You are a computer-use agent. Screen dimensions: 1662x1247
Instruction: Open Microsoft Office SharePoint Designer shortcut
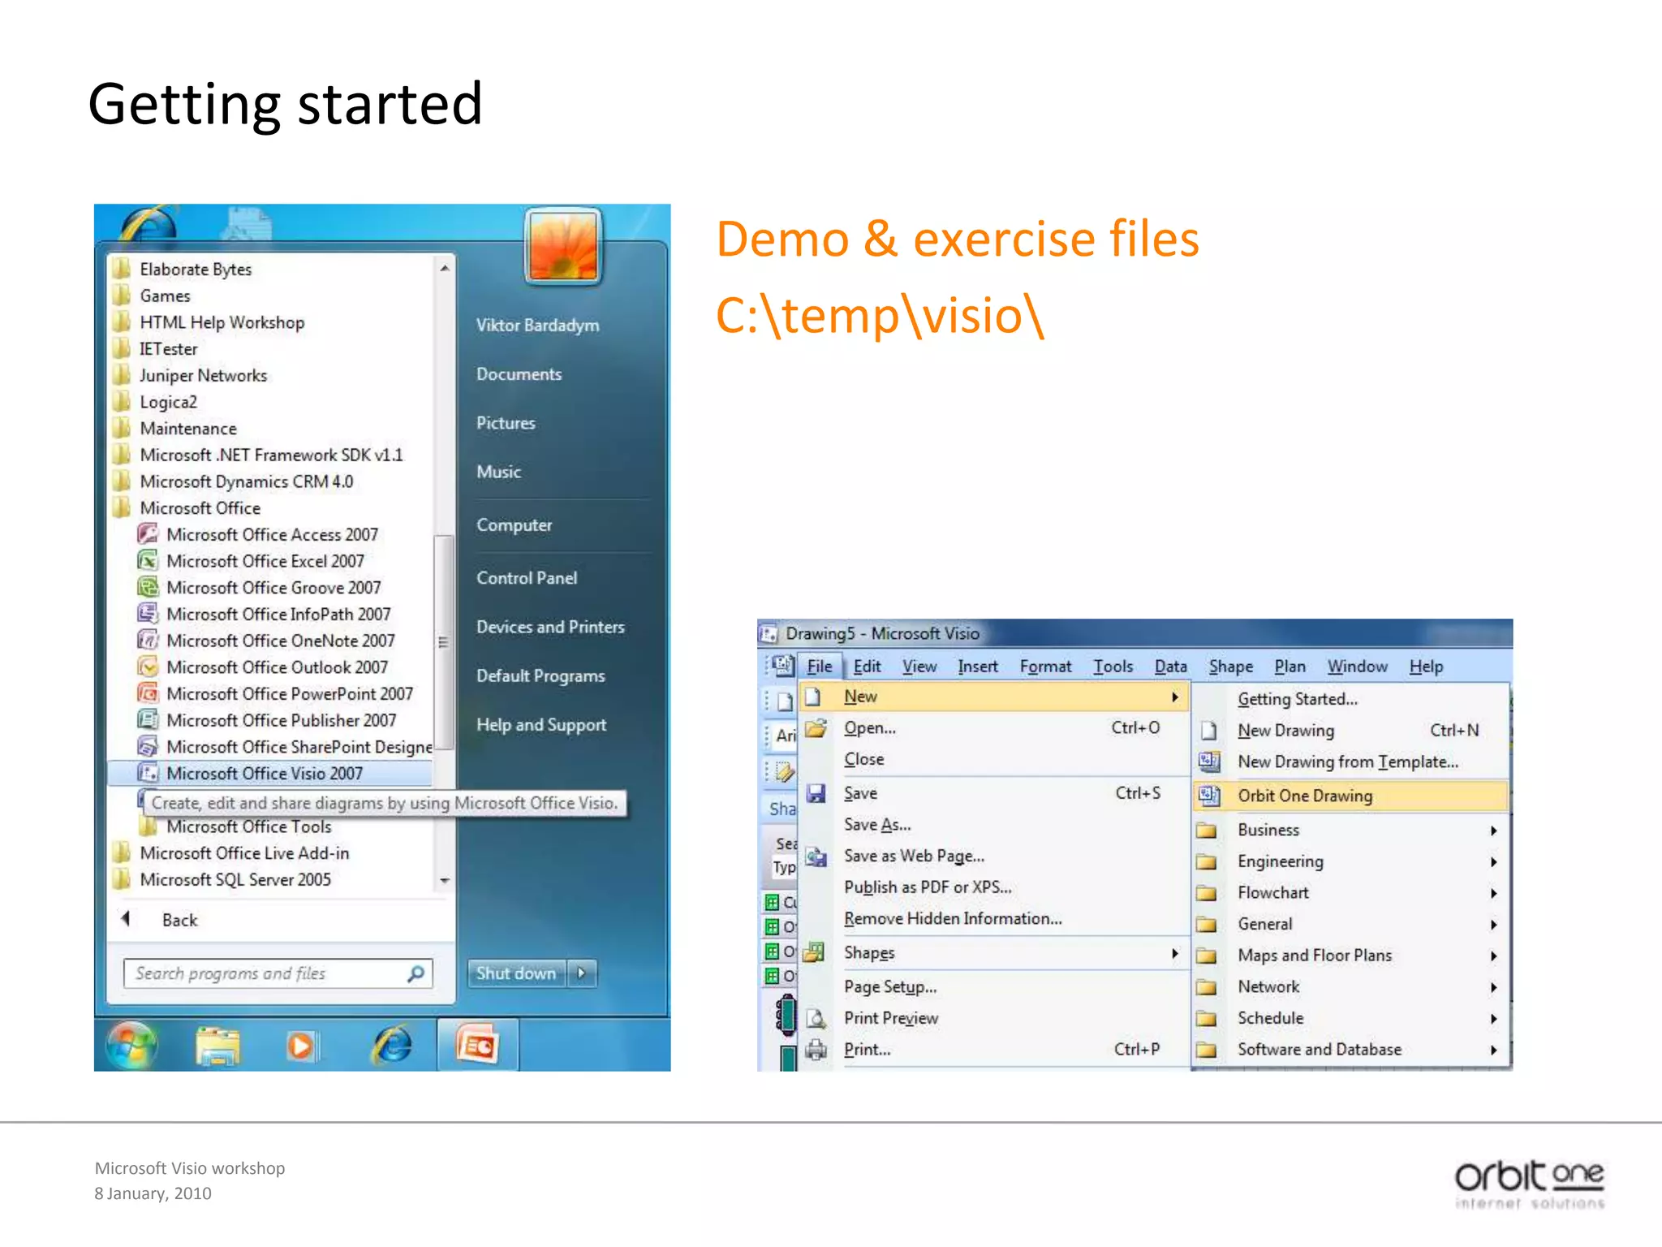click(x=284, y=747)
